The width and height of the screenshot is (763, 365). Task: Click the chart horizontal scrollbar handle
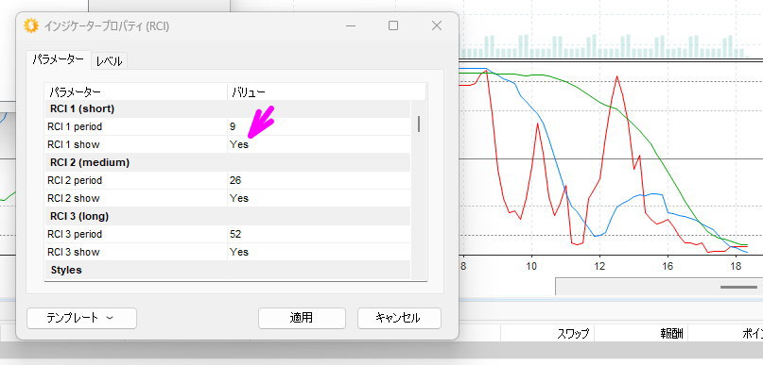click(738, 287)
